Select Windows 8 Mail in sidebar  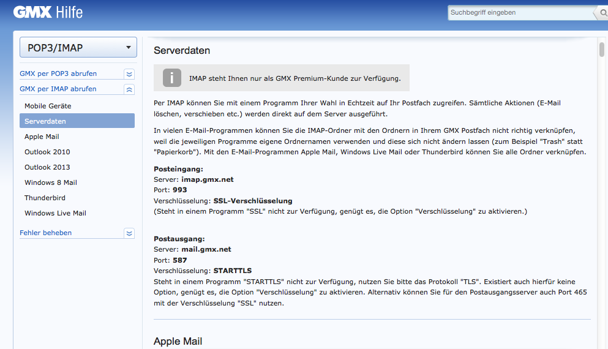[x=77, y=182]
